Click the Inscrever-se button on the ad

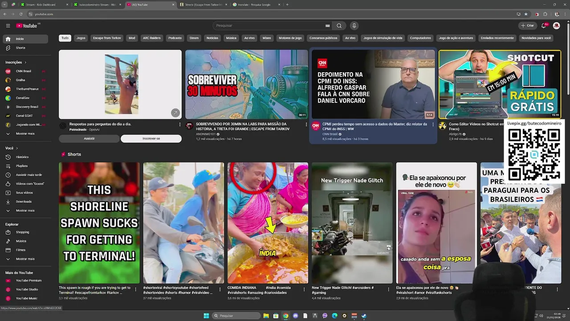(x=151, y=139)
